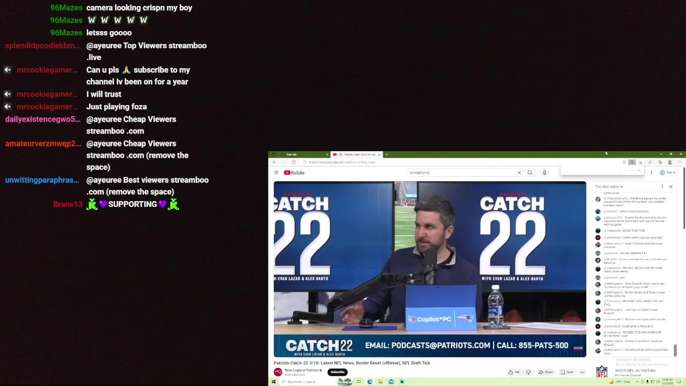Like the video with thumbs up
Screen dimensions: 686x386
pos(513,372)
